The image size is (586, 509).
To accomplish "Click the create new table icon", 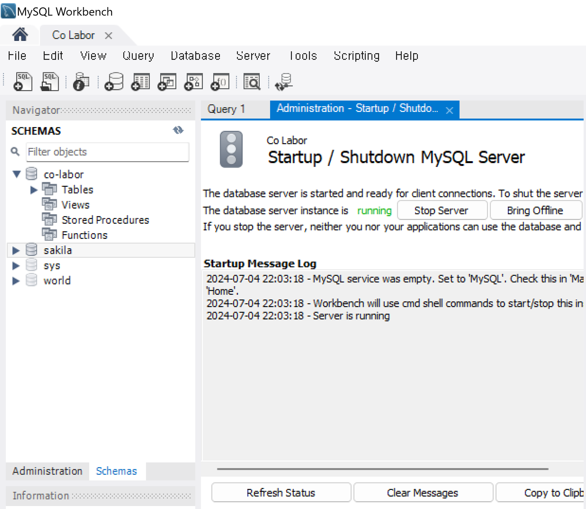I will (x=141, y=82).
